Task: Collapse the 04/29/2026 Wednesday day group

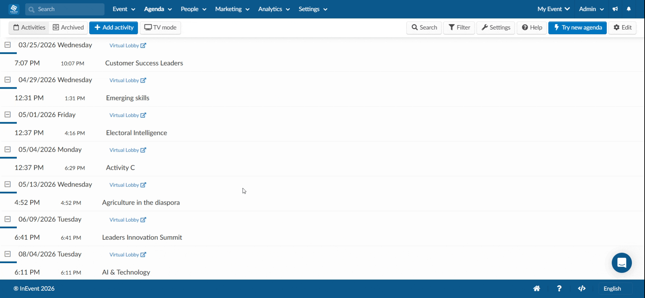Action: pyautogui.click(x=7, y=80)
